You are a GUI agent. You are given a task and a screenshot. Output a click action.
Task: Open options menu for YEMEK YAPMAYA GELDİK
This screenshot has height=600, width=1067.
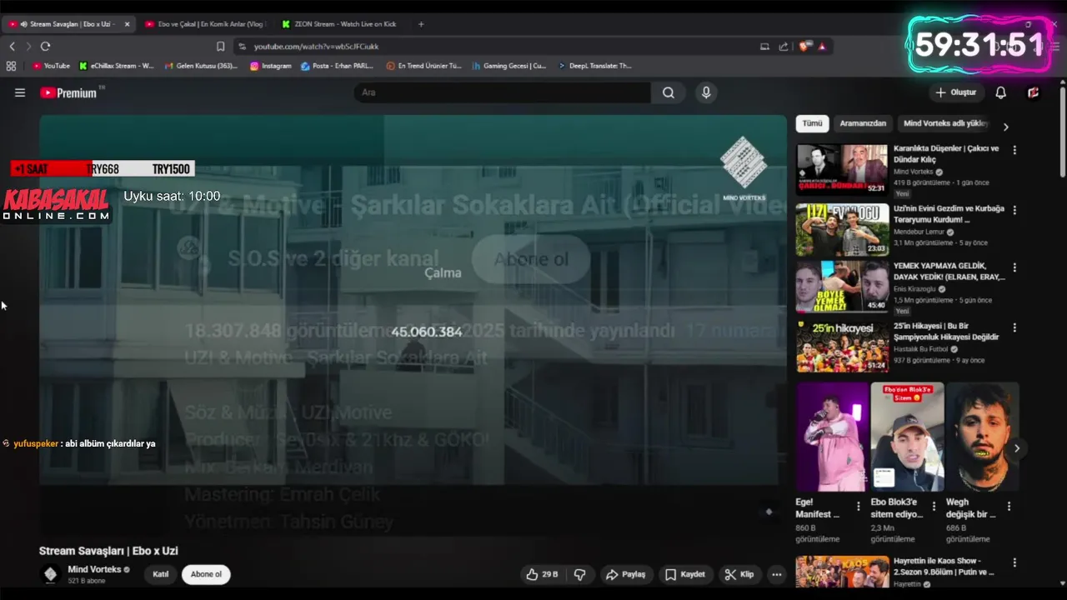(1014, 268)
